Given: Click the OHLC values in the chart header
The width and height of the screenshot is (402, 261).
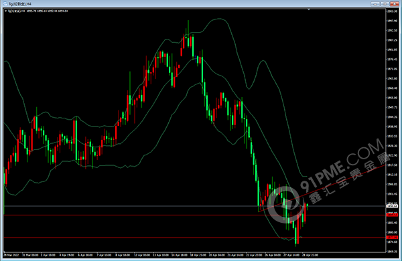Looking at the screenshot, I should pos(47,11).
